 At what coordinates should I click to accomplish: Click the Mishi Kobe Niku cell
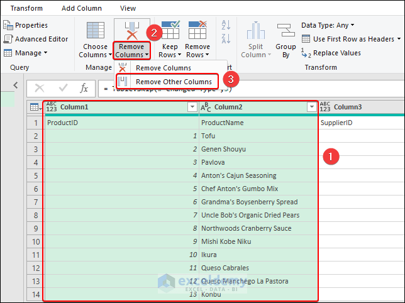coord(259,241)
